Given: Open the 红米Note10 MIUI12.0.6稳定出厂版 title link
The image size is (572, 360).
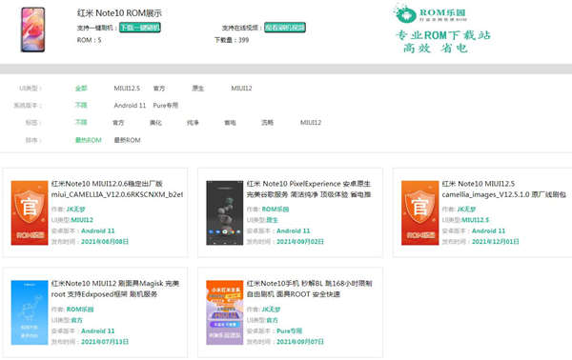Looking at the screenshot, I should coord(117,190).
